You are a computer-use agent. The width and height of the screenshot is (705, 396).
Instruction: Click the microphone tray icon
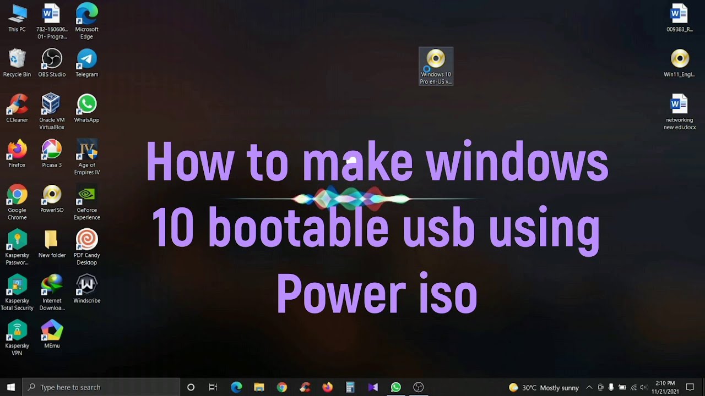[611, 388]
